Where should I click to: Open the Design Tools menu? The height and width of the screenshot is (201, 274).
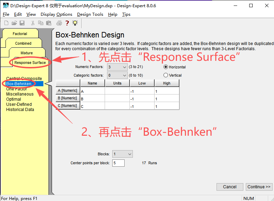[x=90, y=14]
